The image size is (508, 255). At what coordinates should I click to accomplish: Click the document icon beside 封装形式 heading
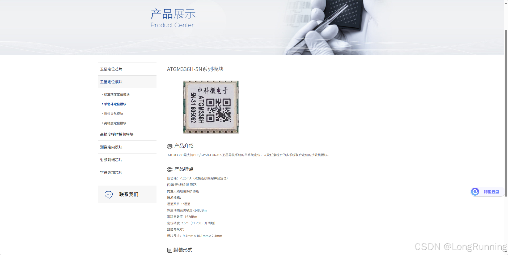pos(170,250)
